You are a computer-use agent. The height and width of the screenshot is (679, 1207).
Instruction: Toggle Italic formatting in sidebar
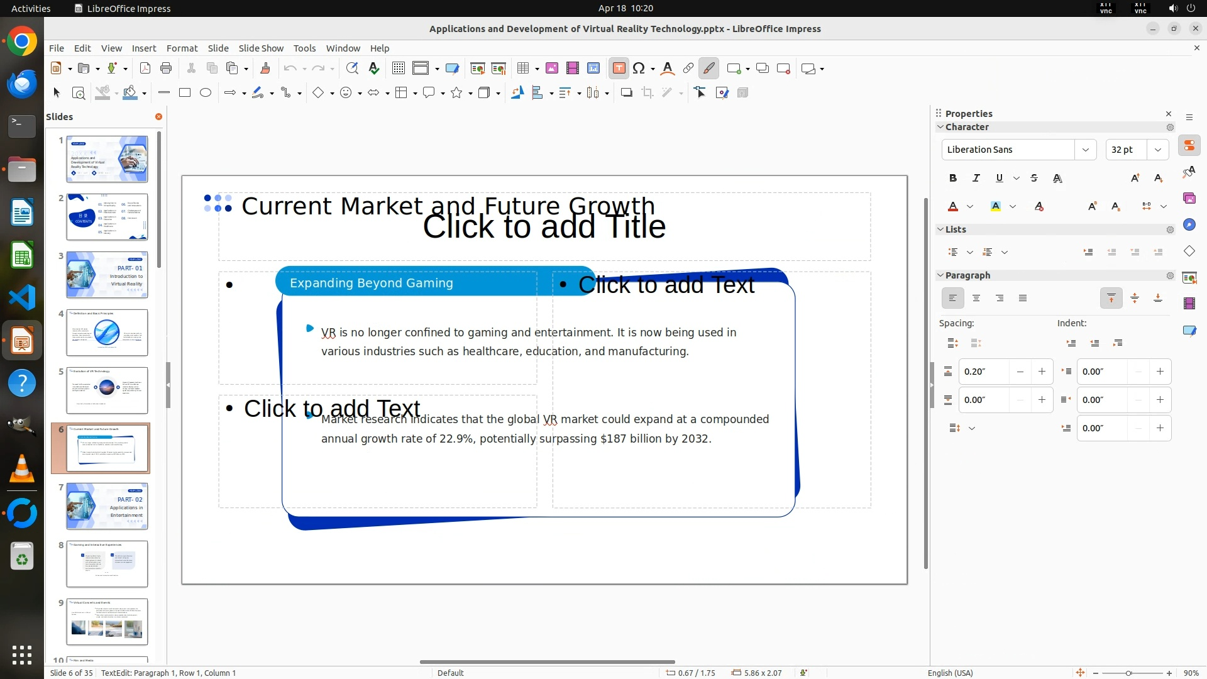coord(976,179)
